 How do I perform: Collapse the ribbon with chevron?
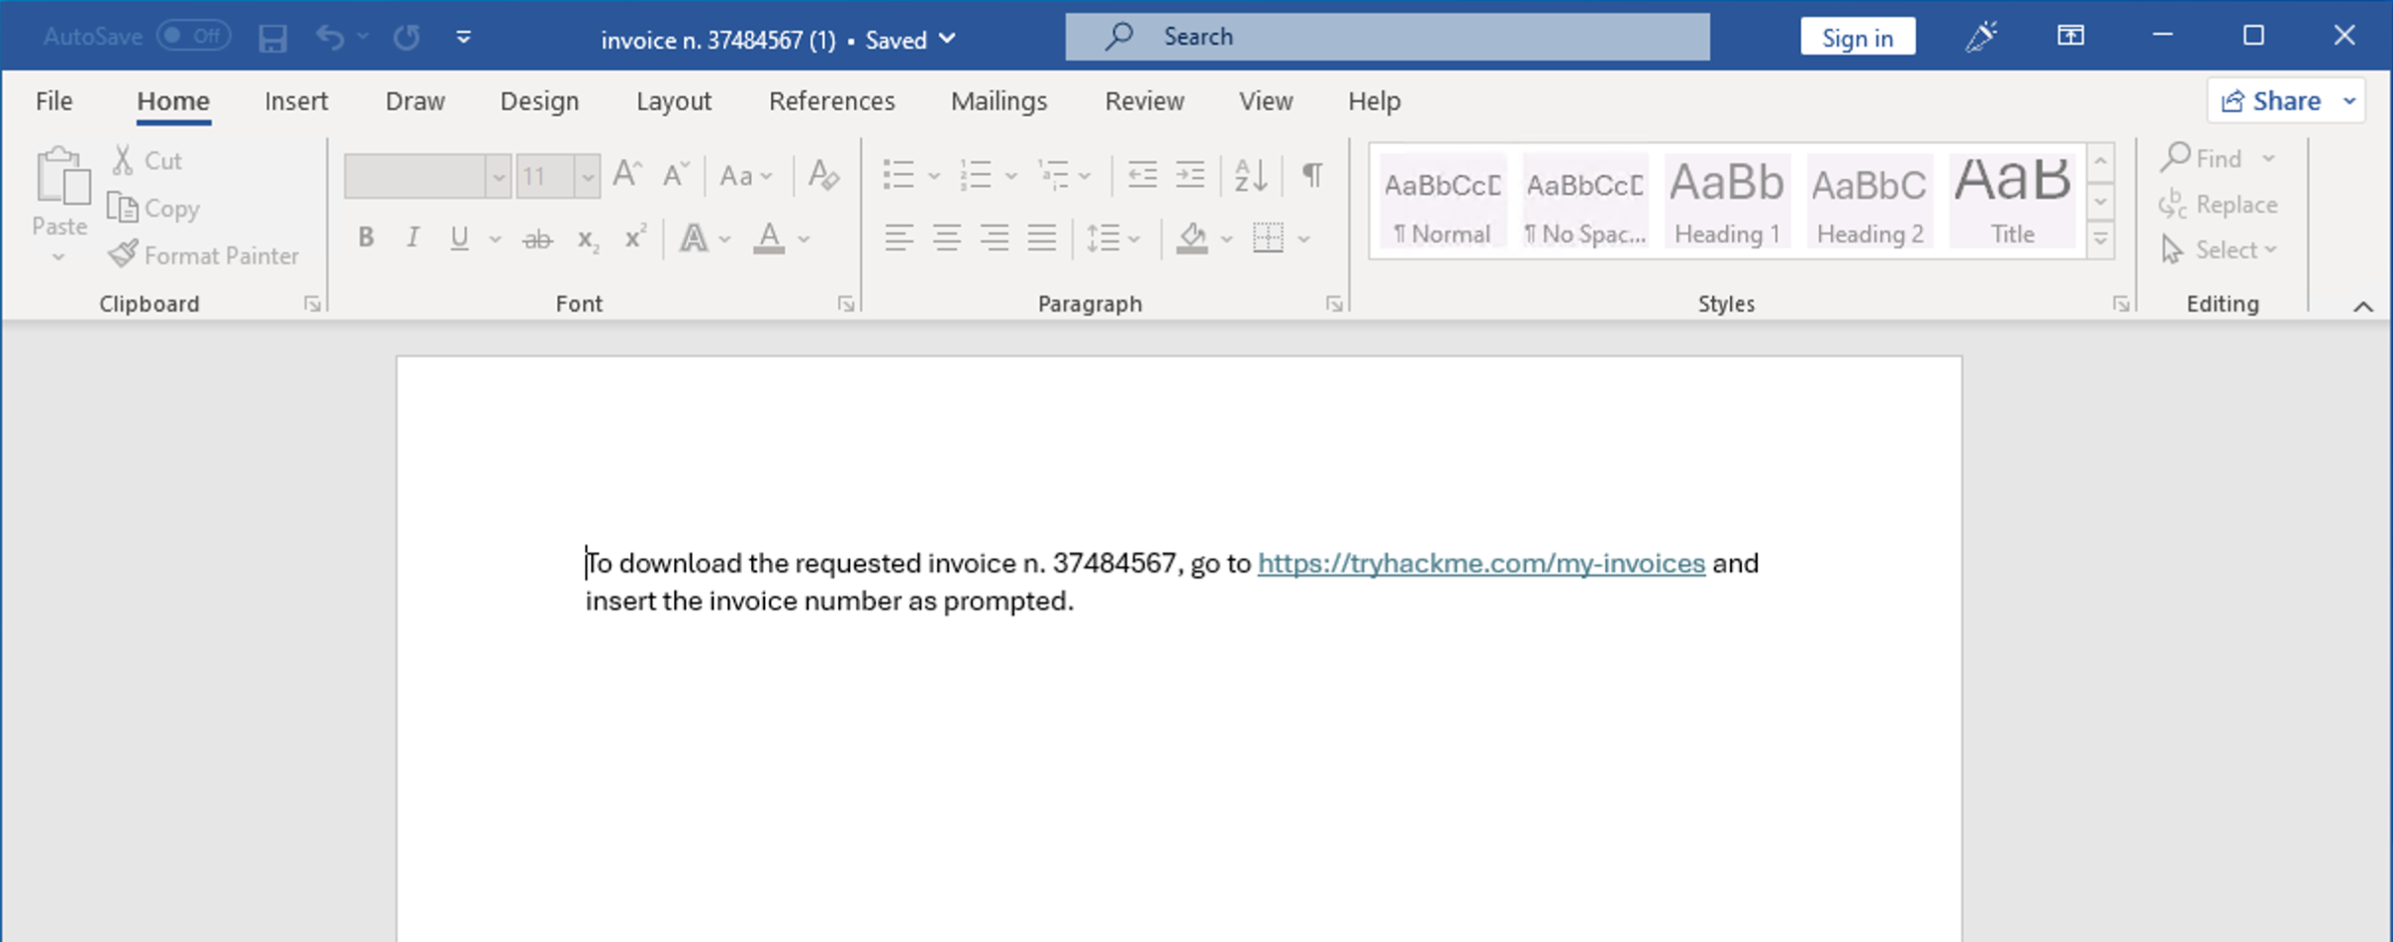click(2362, 307)
